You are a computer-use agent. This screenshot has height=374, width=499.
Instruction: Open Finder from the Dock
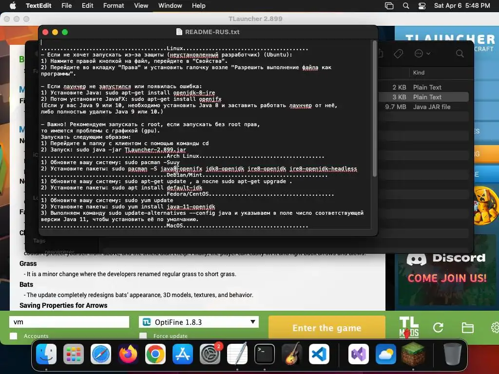coord(46,354)
